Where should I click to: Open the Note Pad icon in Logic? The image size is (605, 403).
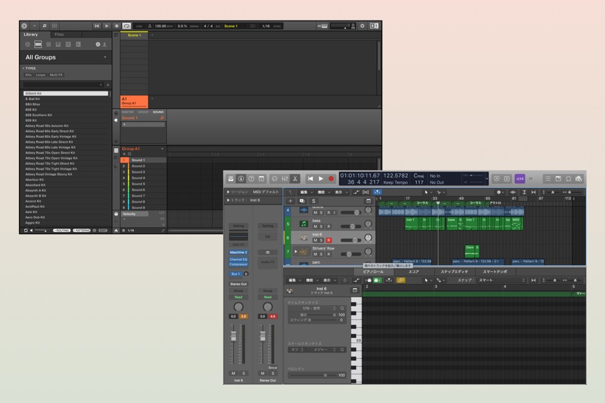[x=558, y=179]
